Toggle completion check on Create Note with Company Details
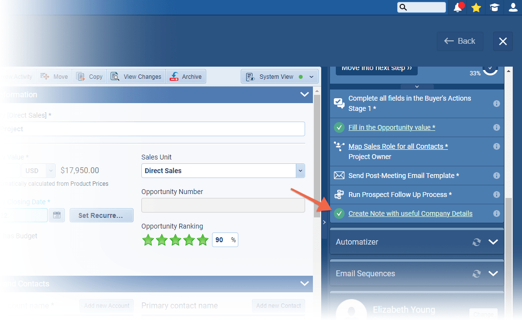 (339, 213)
